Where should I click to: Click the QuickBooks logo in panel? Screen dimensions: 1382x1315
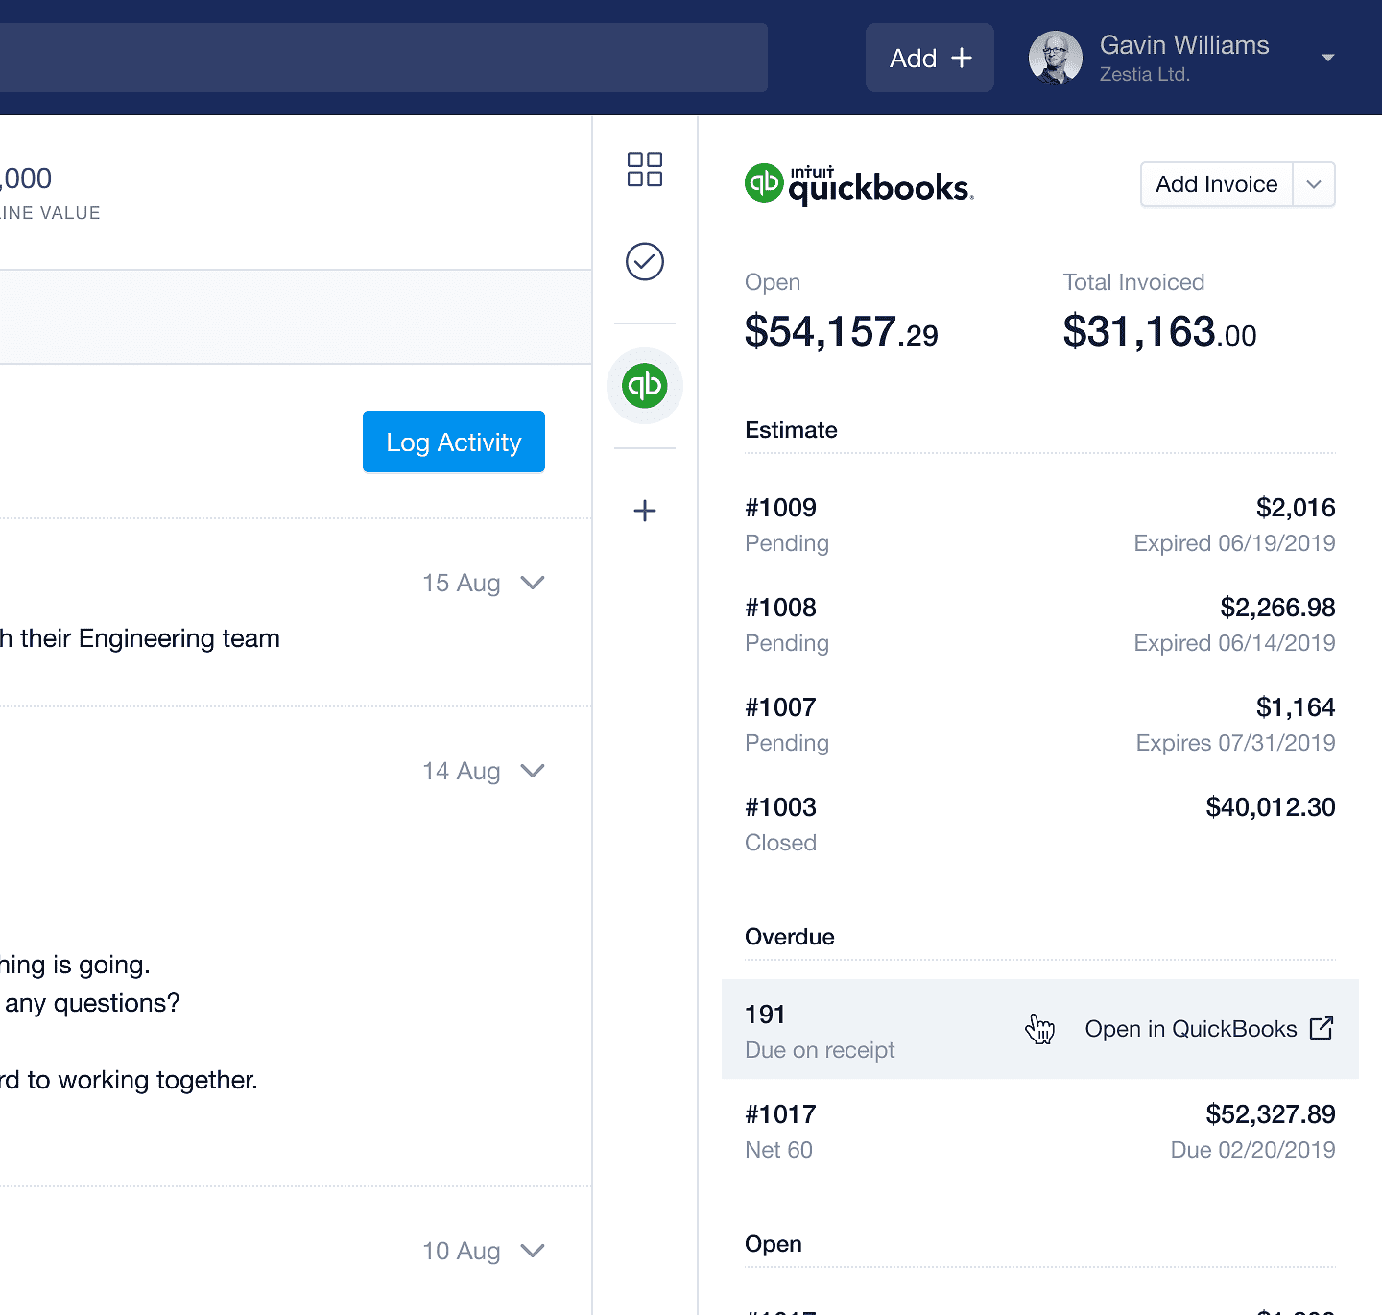859,184
